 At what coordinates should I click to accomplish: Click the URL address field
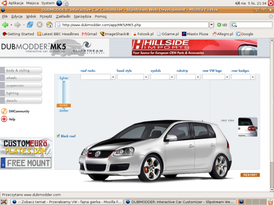(132, 25)
